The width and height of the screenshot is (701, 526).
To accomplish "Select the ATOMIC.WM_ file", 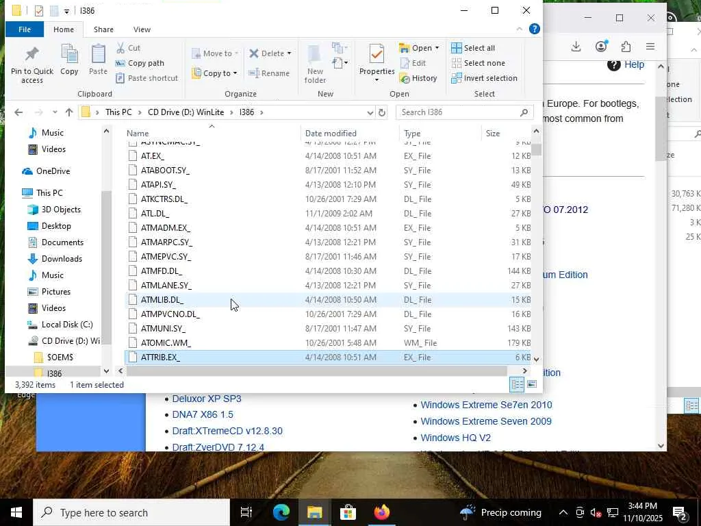I will (327, 343).
